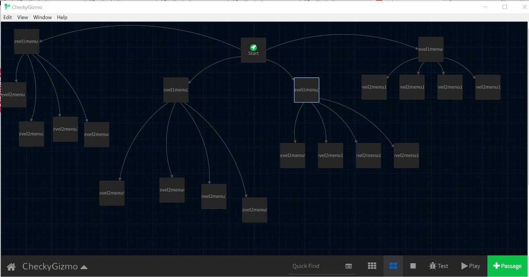
Task: Click the green rocket start icon
Action: [253, 47]
